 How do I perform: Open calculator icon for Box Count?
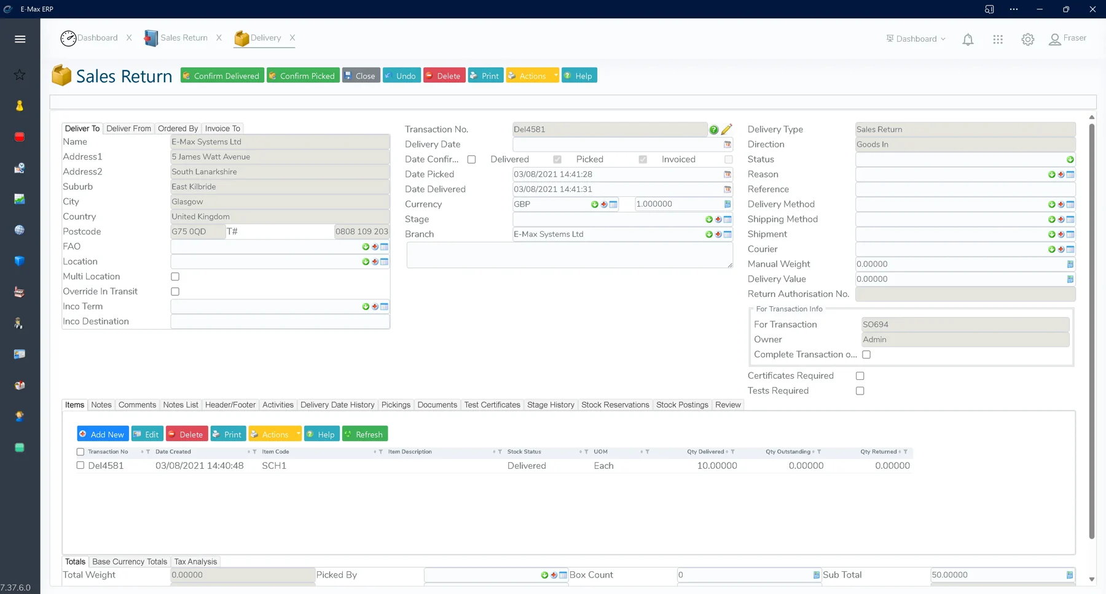click(x=817, y=575)
